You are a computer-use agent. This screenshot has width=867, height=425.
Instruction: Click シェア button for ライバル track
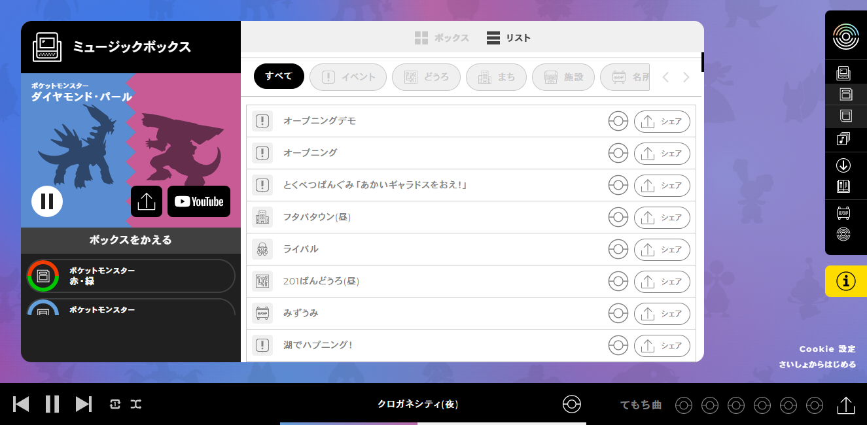click(662, 249)
